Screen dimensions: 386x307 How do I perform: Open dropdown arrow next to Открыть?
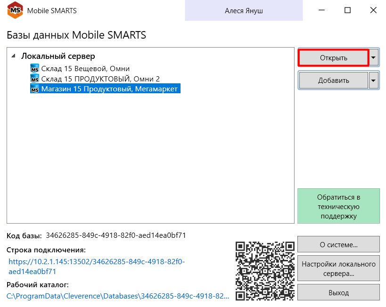click(374, 58)
